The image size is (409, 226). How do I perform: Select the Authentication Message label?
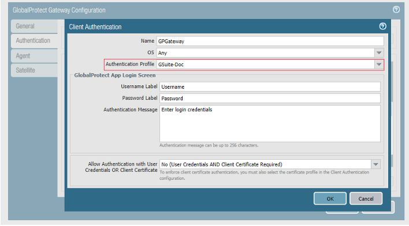131,110
